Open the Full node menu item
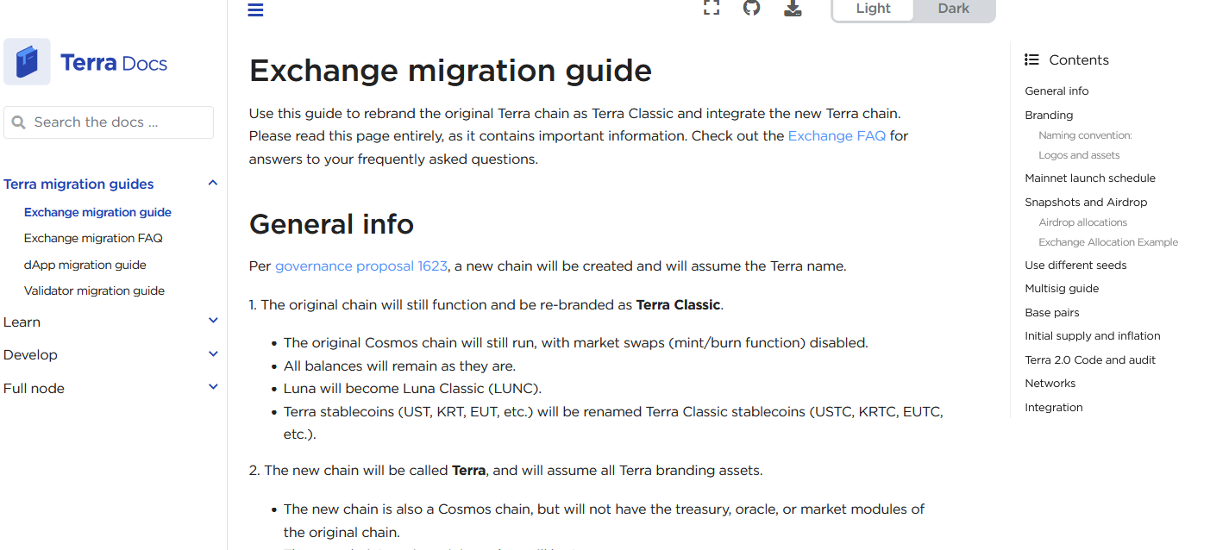 (34, 388)
